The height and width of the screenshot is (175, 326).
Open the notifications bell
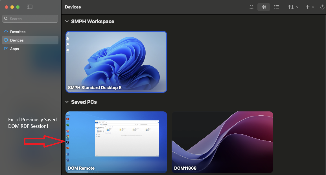coord(251,7)
